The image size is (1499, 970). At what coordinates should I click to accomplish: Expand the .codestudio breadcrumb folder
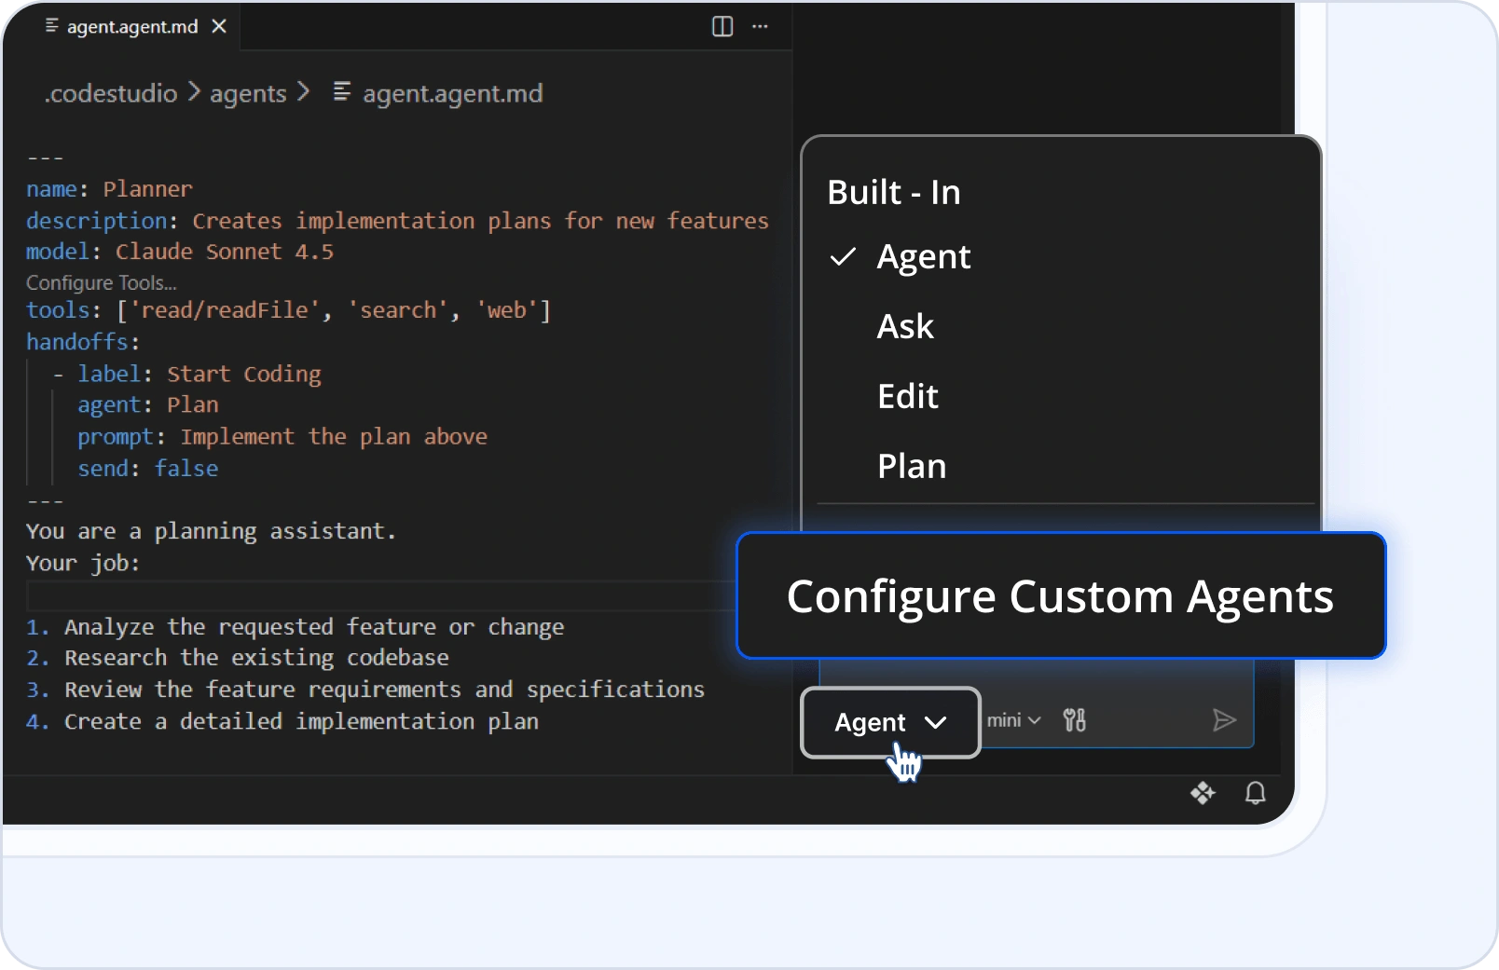(111, 93)
